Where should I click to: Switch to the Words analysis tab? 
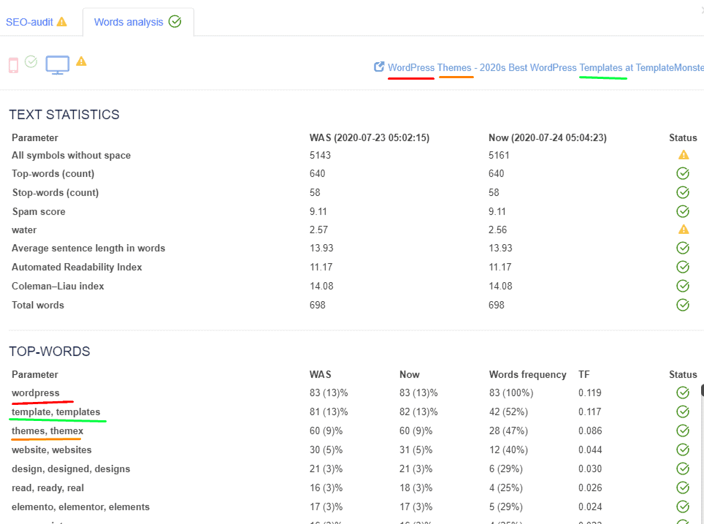[x=128, y=21]
